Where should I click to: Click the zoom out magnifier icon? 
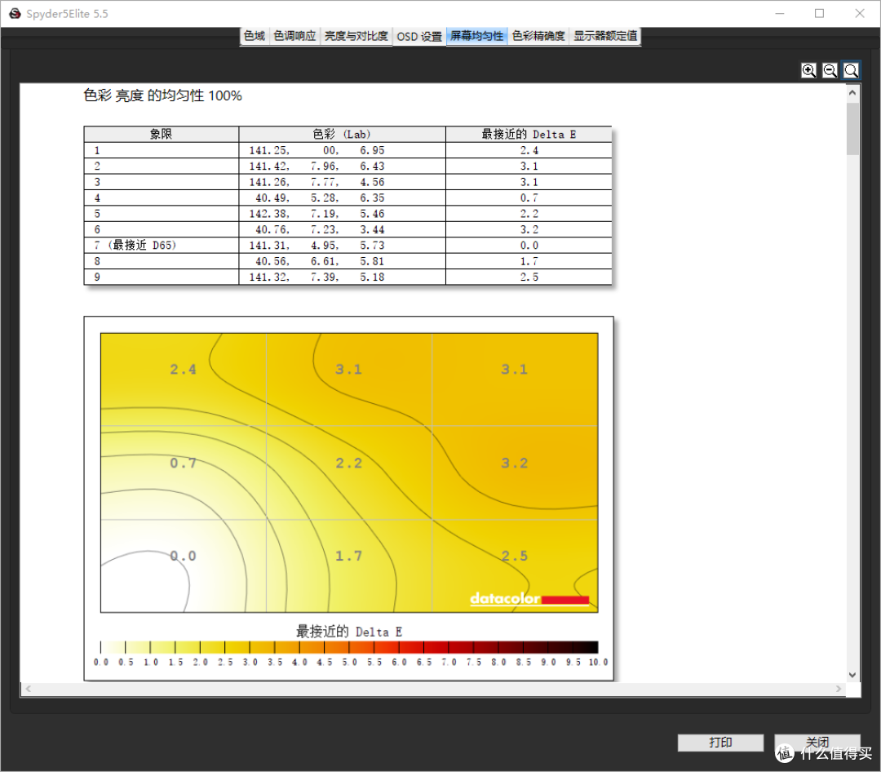tap(830, 70)
